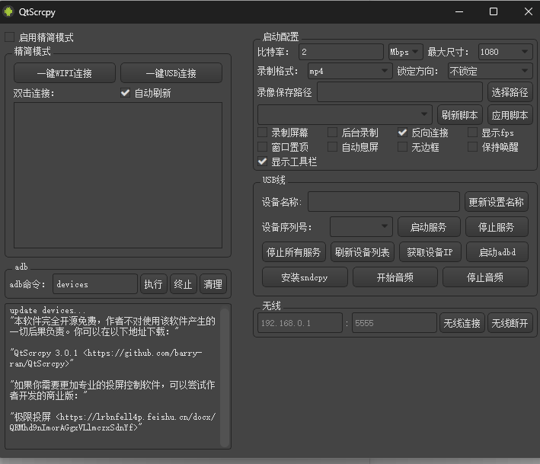Maximize the QtScrcpy window
Image resolution: width=540 pixels, height=464 pixels.
click(494, 11)
